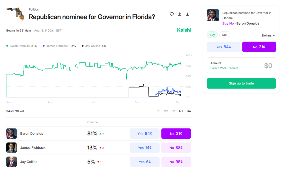Switch chart range to 1M
Viewport: 284px width, 172px height.
pos(173,111)
